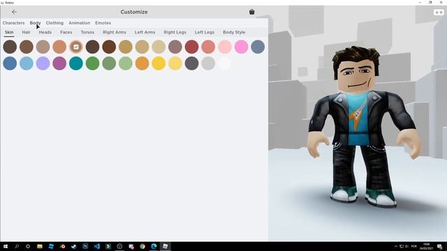
Task: Open the Windows Start menu
Action: pos(6,246)
